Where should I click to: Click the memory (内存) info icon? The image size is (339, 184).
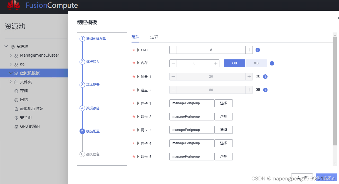[272, 63]
